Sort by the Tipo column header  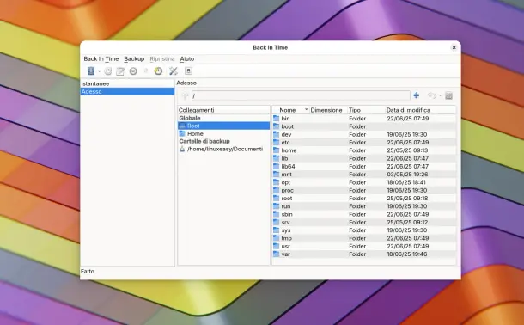click(x=355, y=110)
